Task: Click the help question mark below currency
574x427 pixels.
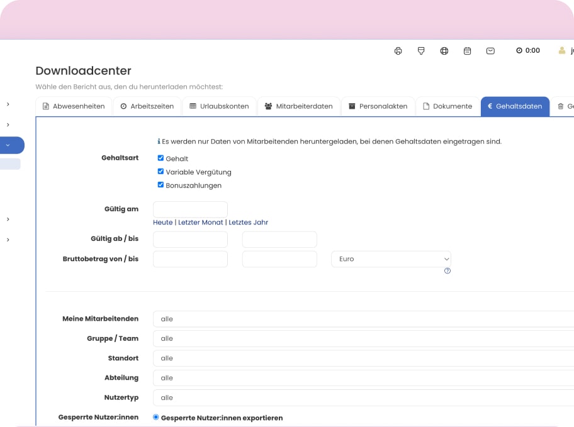Action: pyautogui.click(x=447, y=271)
